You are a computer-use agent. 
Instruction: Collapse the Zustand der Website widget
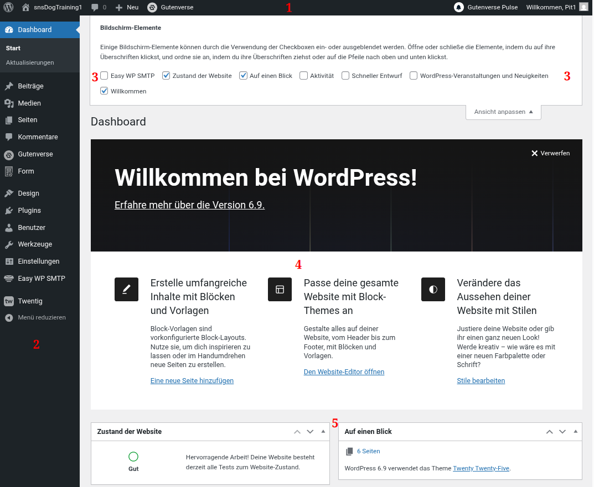[x=323, y=432]
